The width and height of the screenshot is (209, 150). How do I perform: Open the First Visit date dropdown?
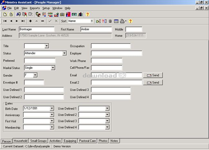coord(52,121)
